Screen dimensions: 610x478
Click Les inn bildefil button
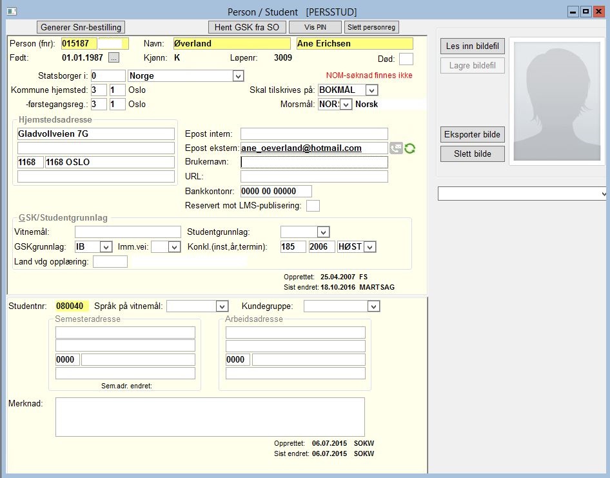pos(472,46)
